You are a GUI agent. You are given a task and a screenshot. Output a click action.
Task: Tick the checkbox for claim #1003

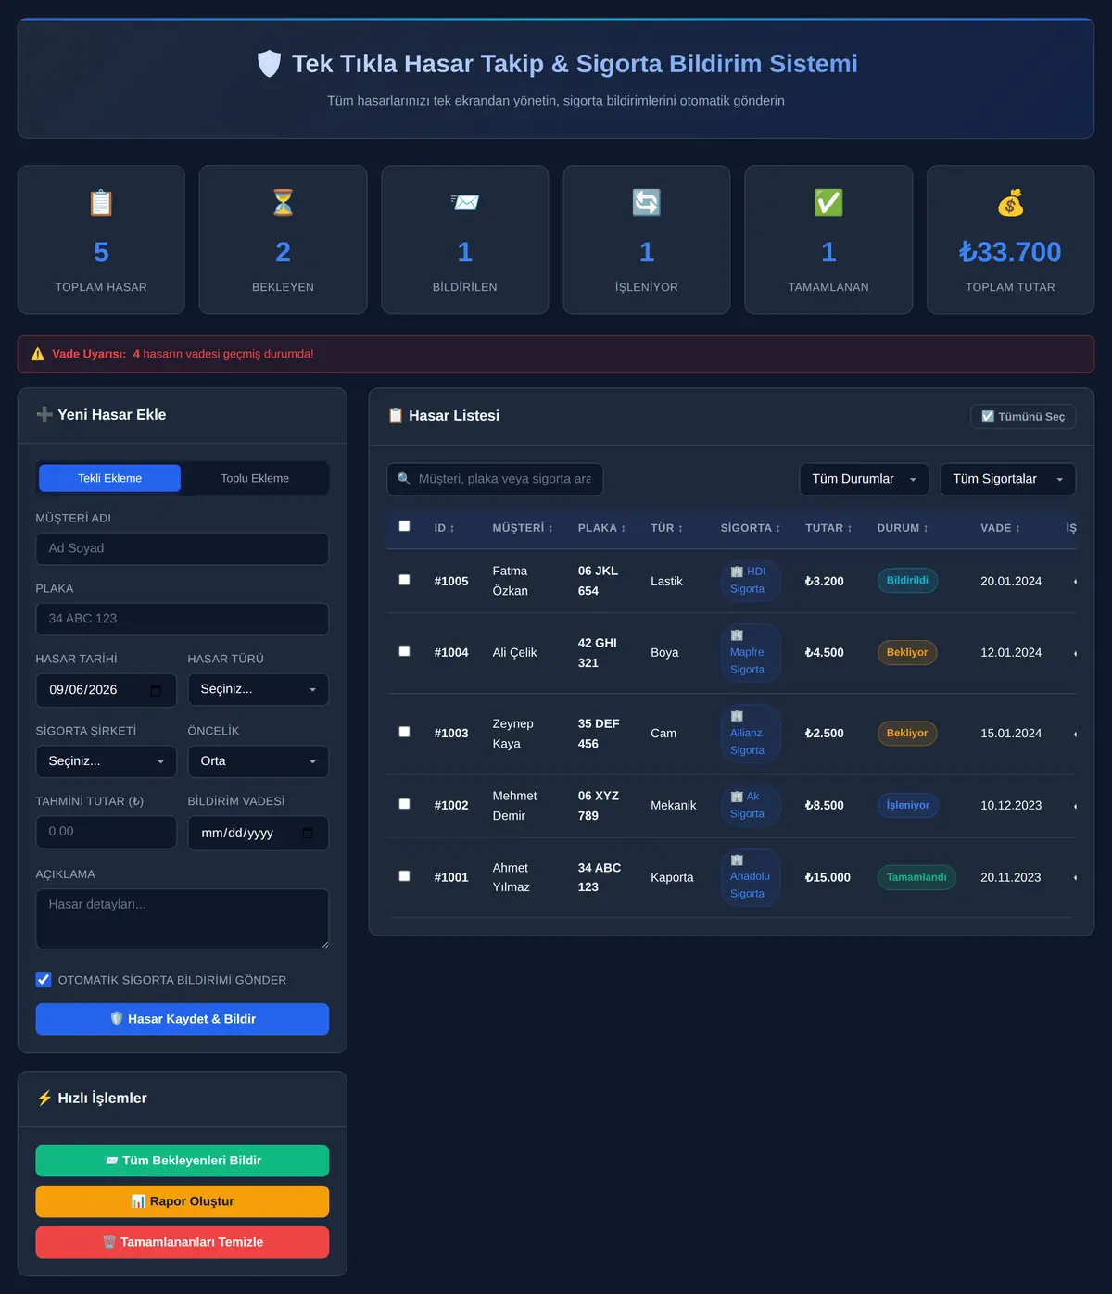point(404,732)
